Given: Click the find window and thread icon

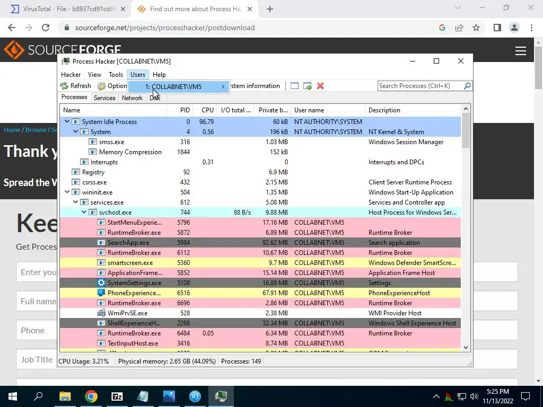Looking at the screenshot, I should [x=307, y=86].
